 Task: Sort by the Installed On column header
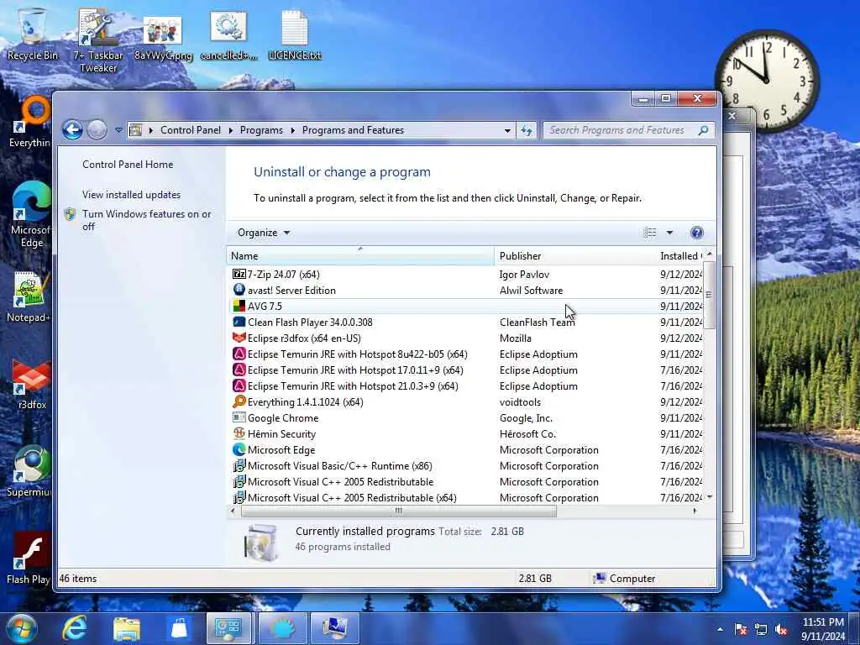coord(680,255)
